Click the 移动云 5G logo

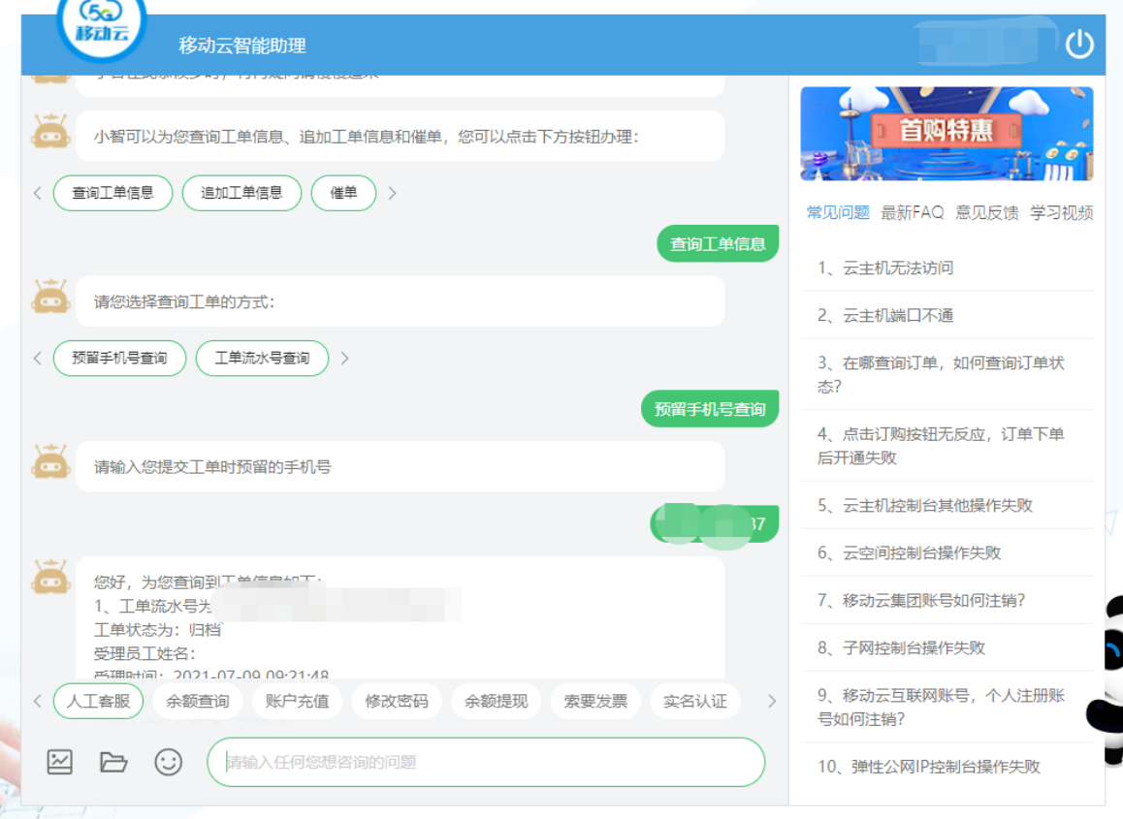(102, 28)
